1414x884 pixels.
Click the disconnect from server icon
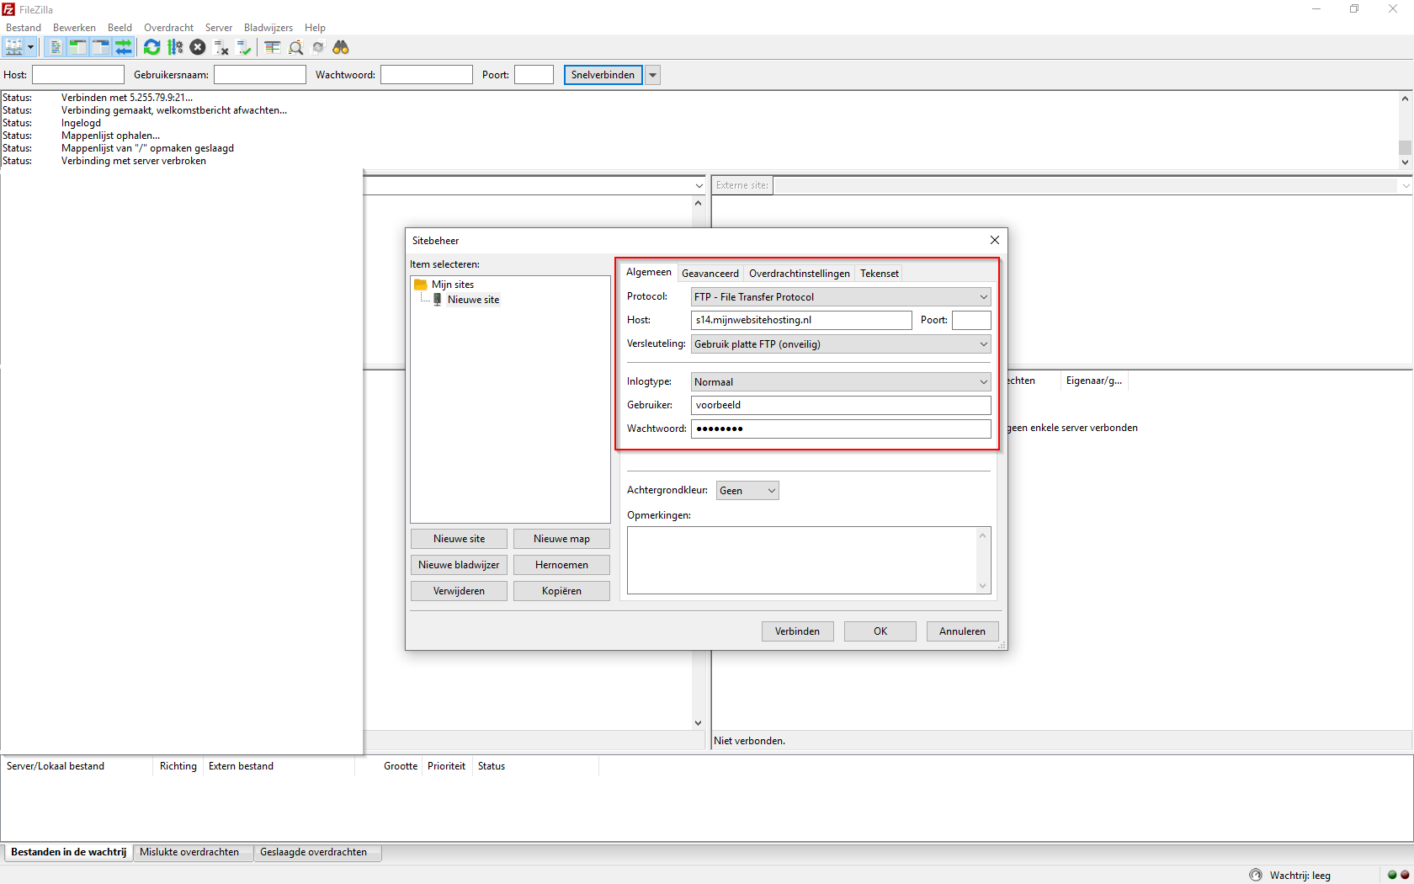pyautogui.click(x=221, y=47)
